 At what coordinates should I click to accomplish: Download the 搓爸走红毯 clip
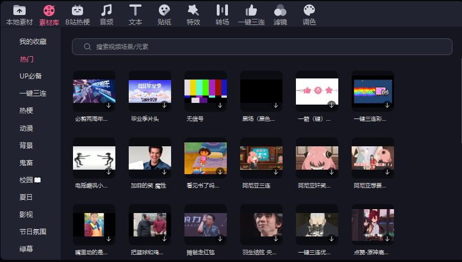(x=220, y=239)
